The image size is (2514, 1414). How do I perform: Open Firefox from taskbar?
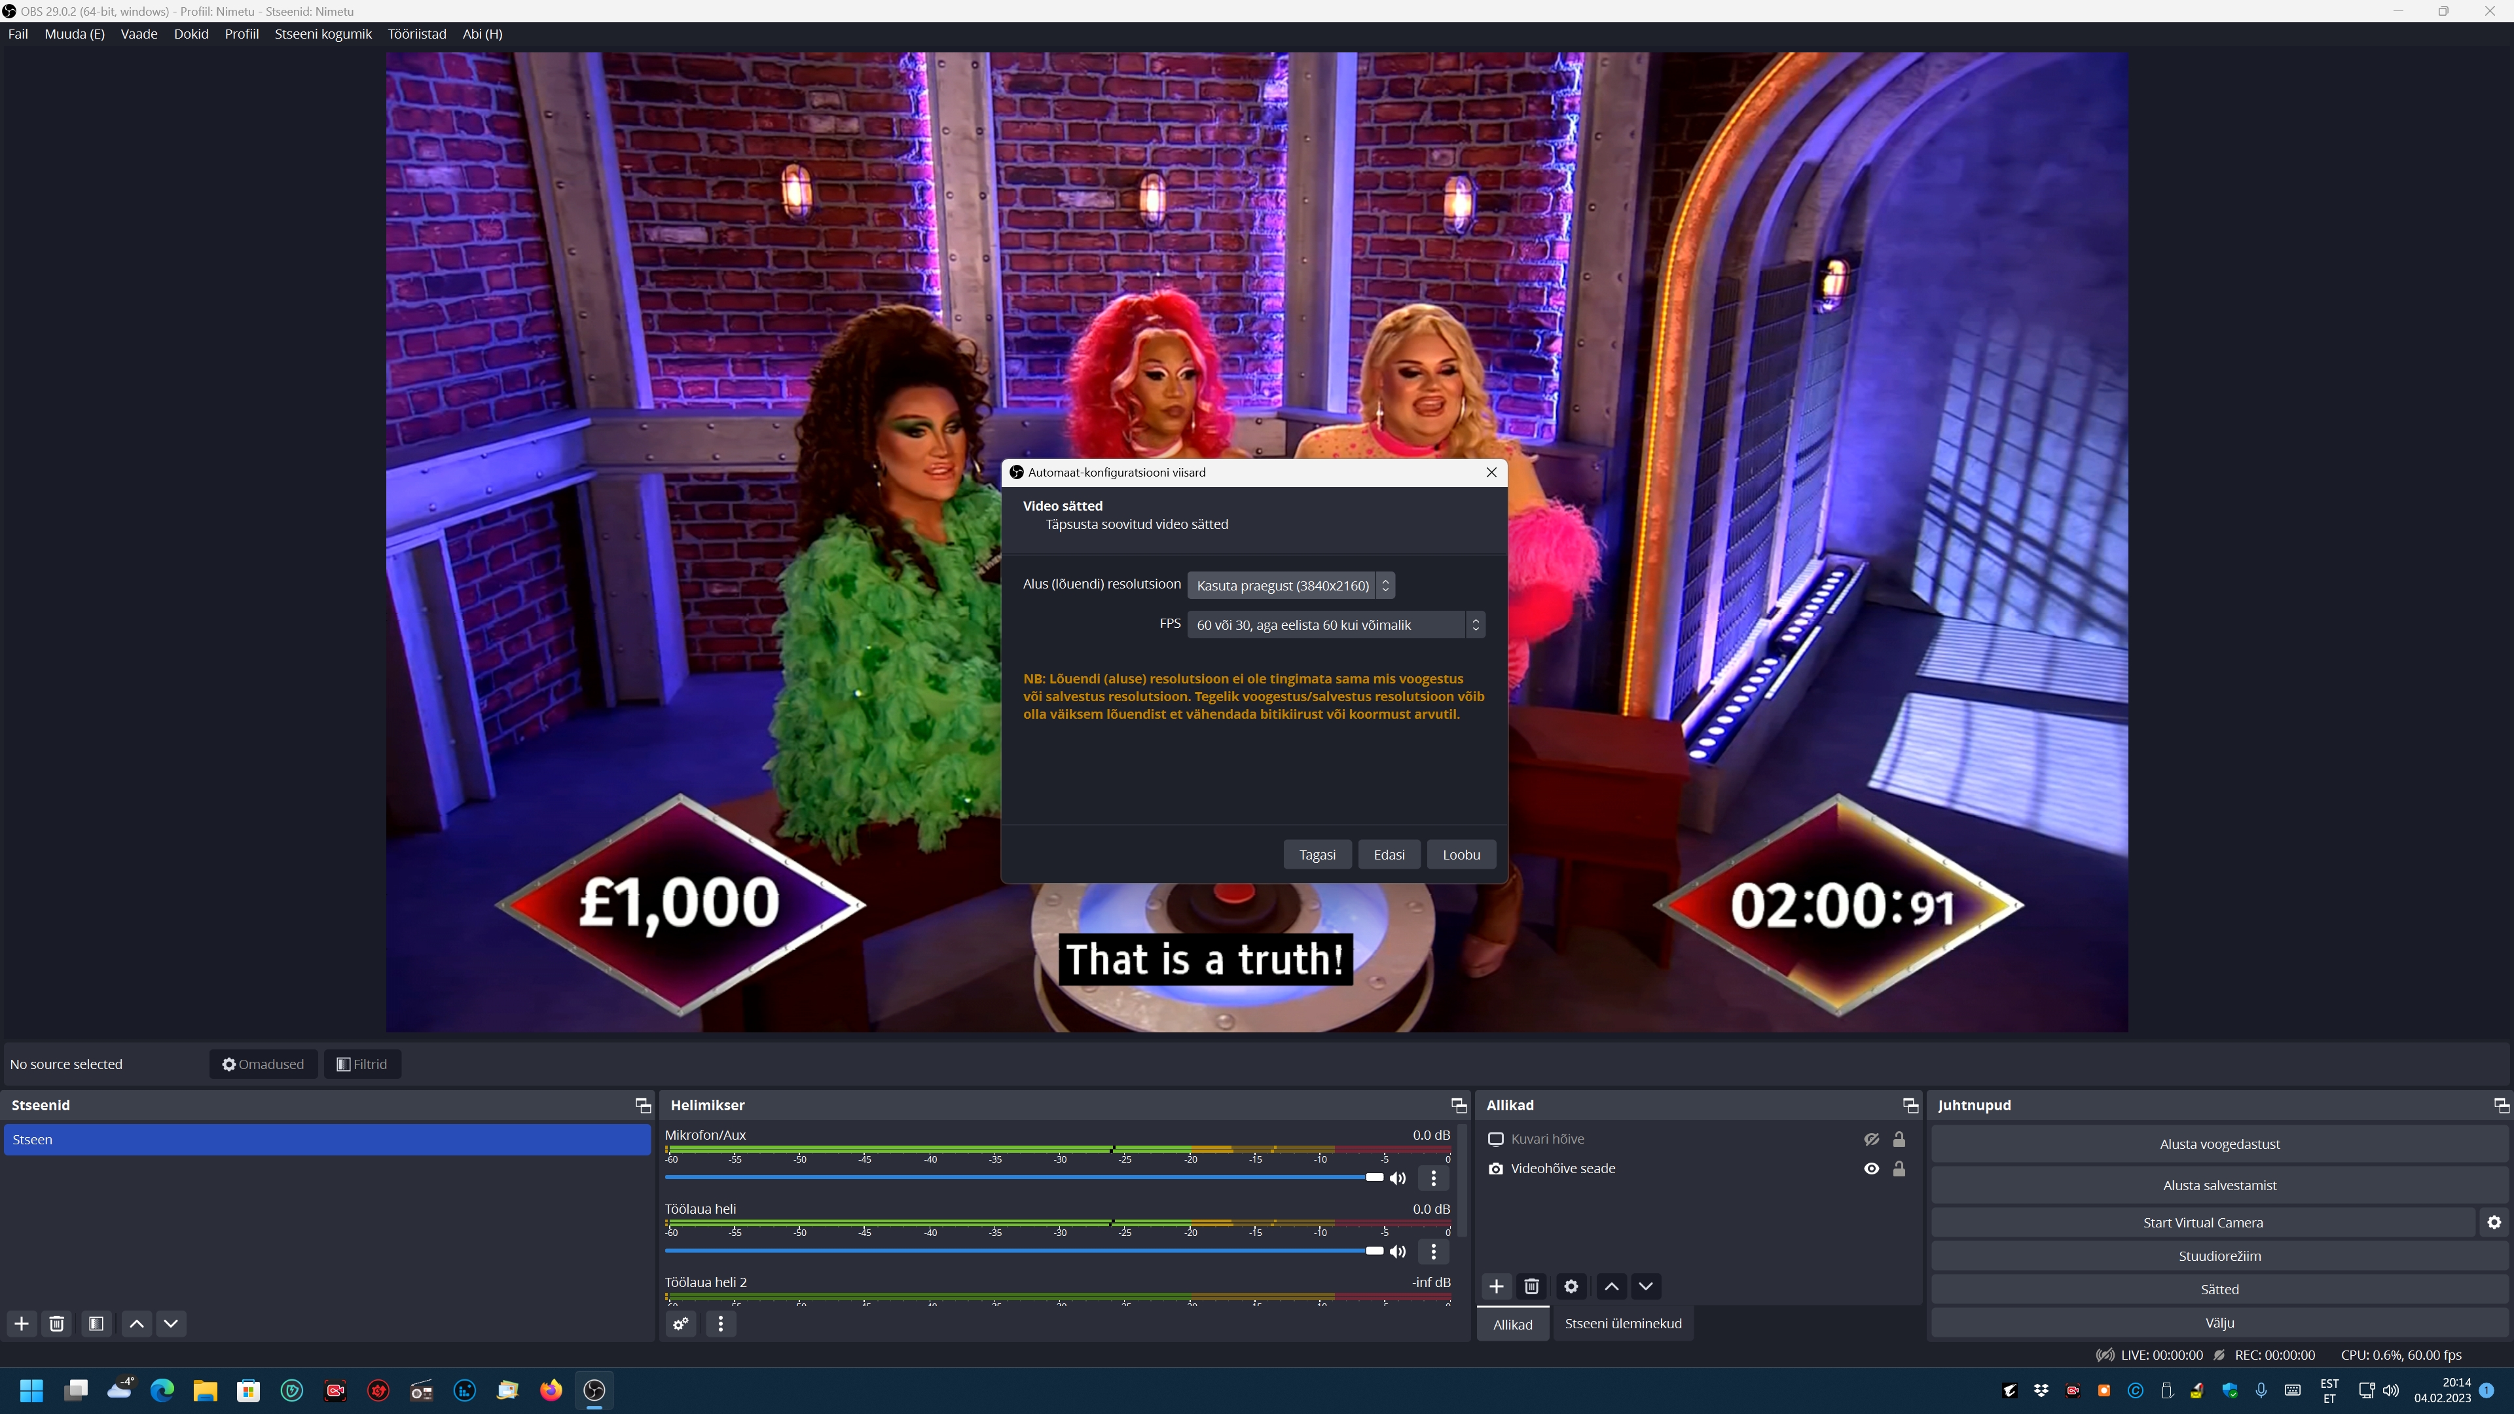[x=551, y=1390]
